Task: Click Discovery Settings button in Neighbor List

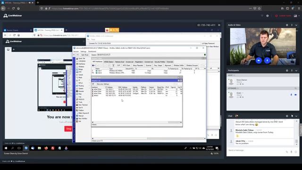Action: (x=103, y=84)
